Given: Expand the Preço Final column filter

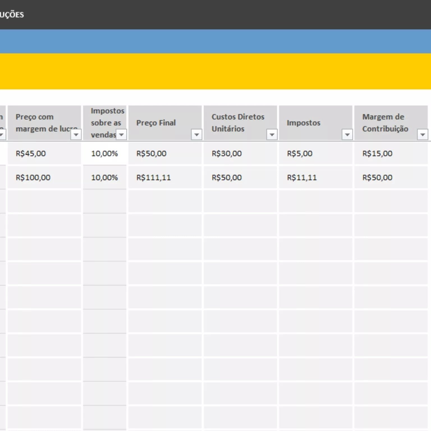Looking at the screenshot, I should (x=197, y=135).
